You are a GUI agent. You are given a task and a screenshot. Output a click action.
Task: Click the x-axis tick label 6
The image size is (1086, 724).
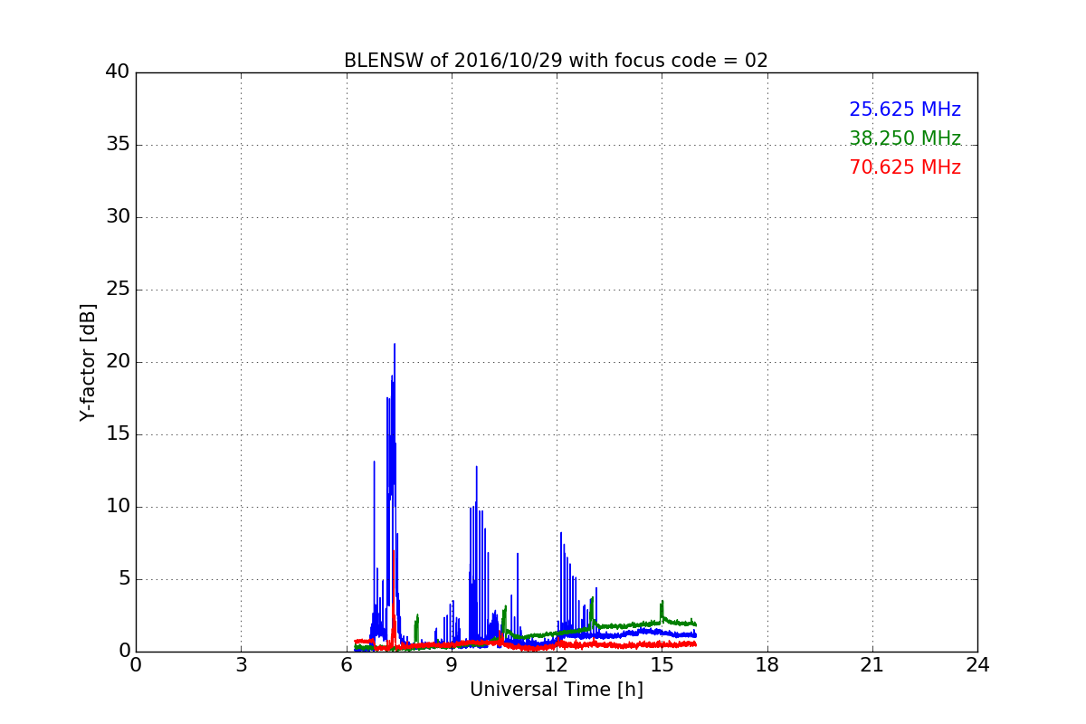point(347,665)
